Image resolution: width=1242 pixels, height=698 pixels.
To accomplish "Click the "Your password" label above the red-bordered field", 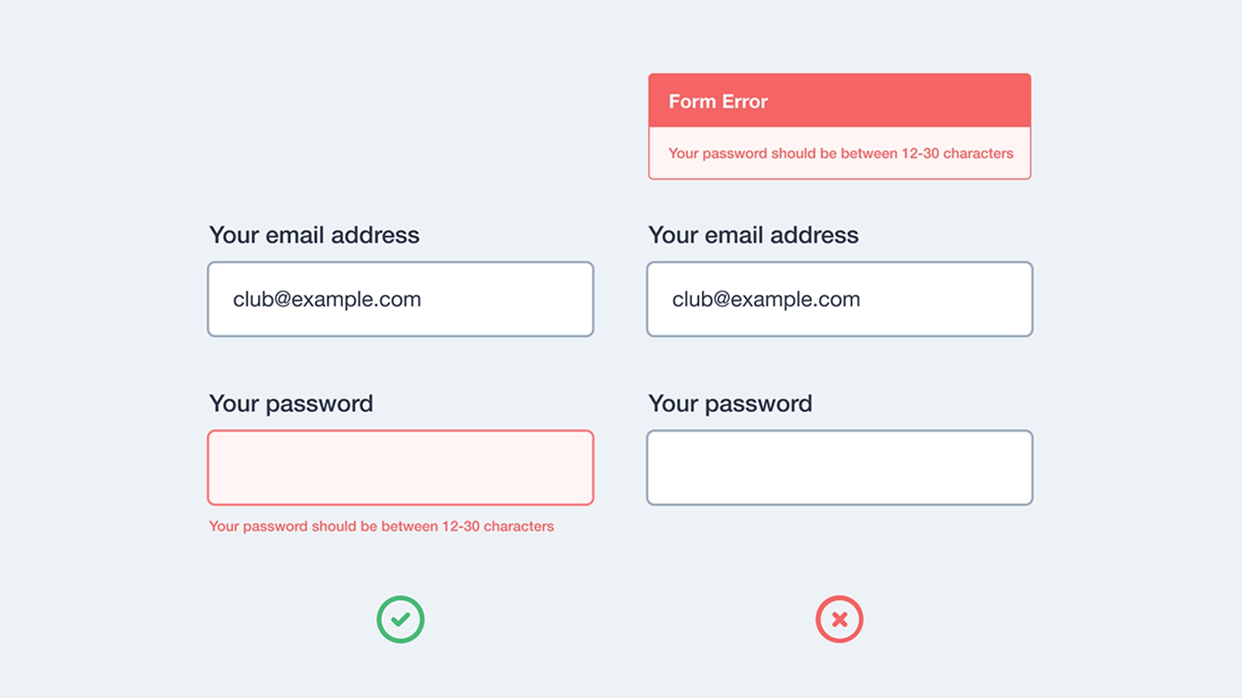I will [291, 404].
